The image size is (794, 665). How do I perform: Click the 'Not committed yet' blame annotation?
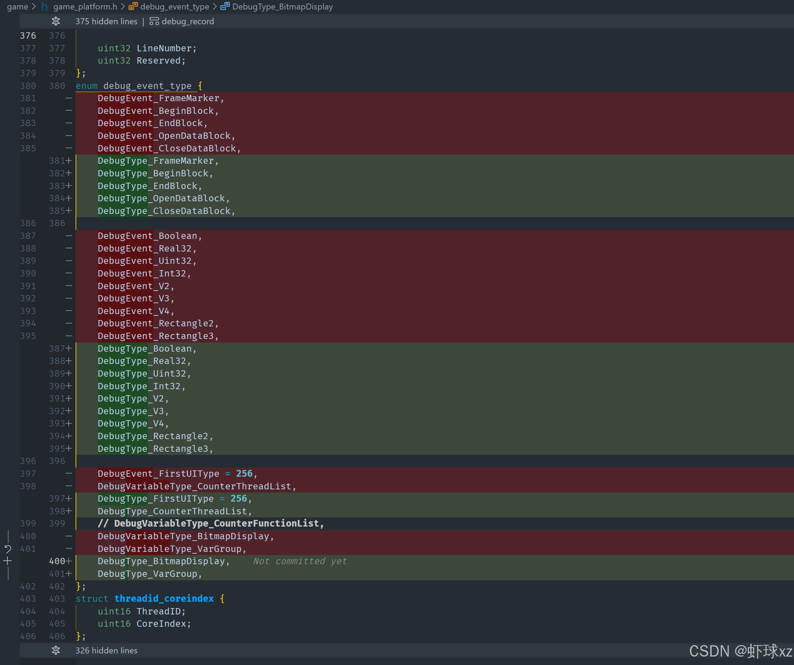click(x=300, y=561)
